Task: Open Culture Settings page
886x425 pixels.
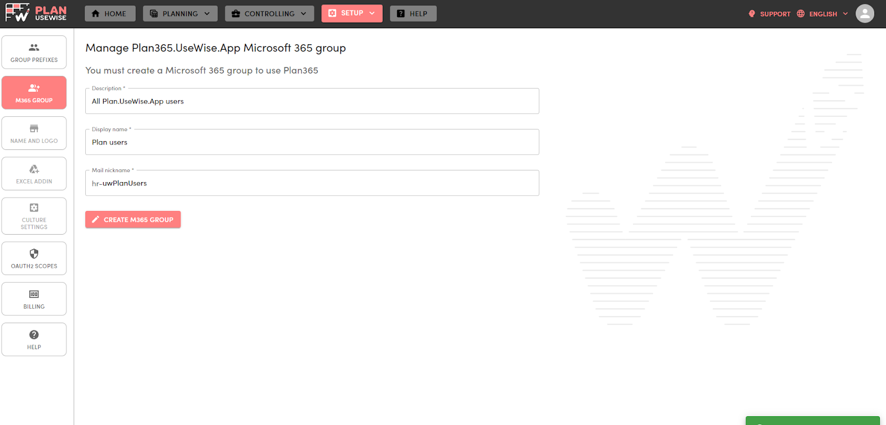Action: pos(34,216)
